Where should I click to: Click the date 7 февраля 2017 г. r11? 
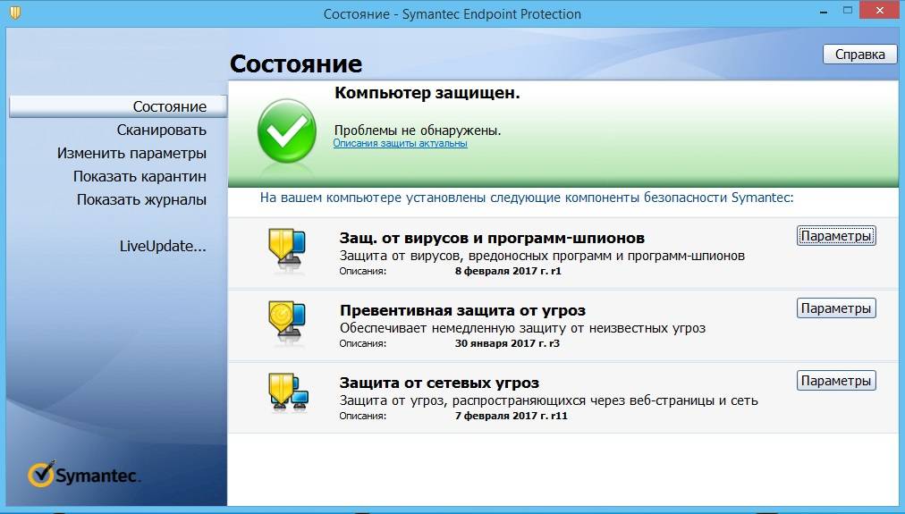[x=512, y=416]
